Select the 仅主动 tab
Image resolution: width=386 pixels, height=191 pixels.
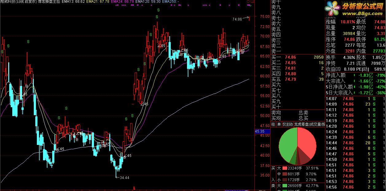[287, 124]
